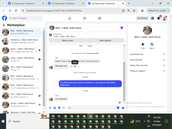Mute this chat using bell icon
The width and height of the screenshot is (172, 129).
(143, 44)
